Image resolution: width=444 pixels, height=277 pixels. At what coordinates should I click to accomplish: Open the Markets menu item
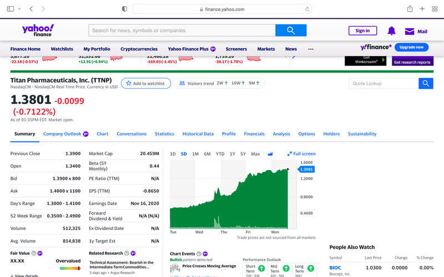coord(266,49)
